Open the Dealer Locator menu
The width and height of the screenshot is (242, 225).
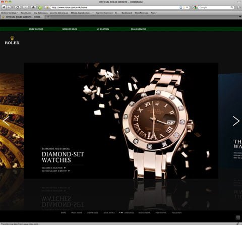pyautogui.click(x=138, y=29)
